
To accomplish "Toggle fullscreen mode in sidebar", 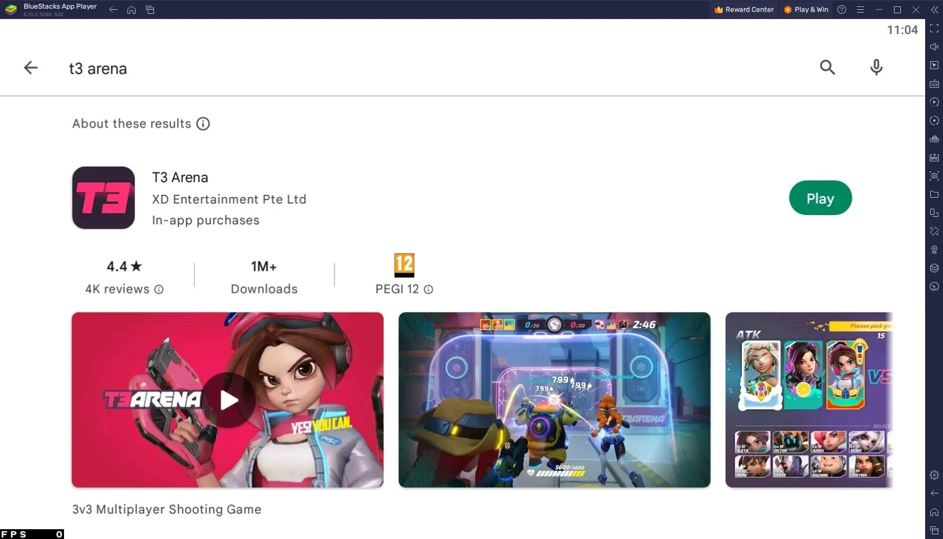I will click(x=934, y=28).
